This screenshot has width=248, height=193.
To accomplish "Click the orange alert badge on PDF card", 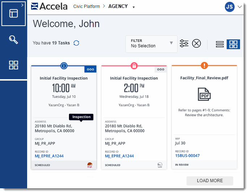I will (204, 65).
